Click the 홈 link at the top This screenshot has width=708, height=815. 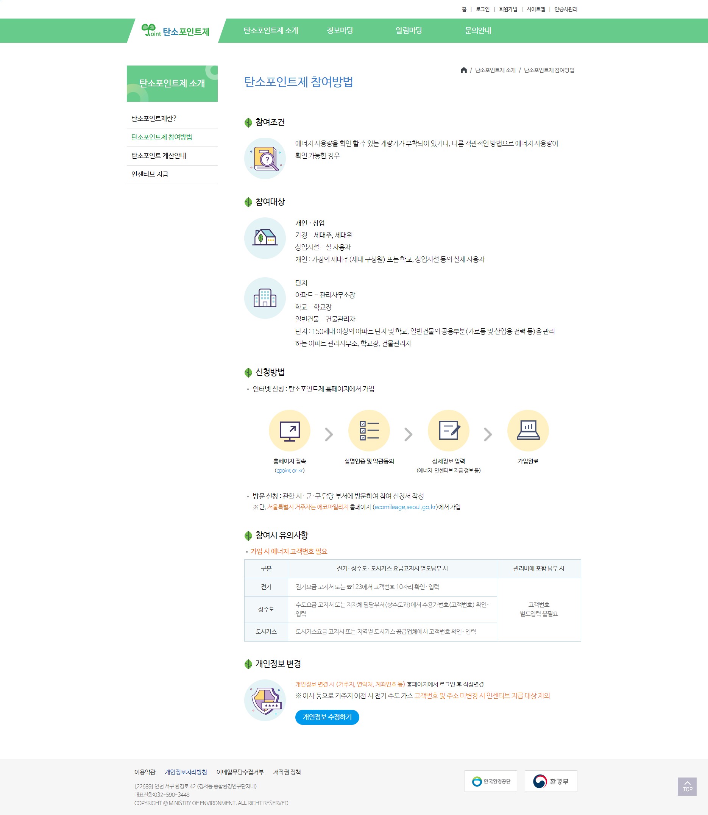pyautogui.click(x=464, y=9)
